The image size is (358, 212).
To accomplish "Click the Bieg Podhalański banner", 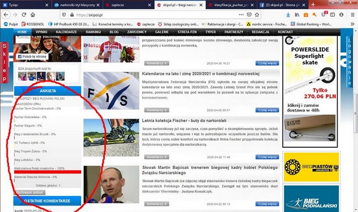I will point(311,199).
